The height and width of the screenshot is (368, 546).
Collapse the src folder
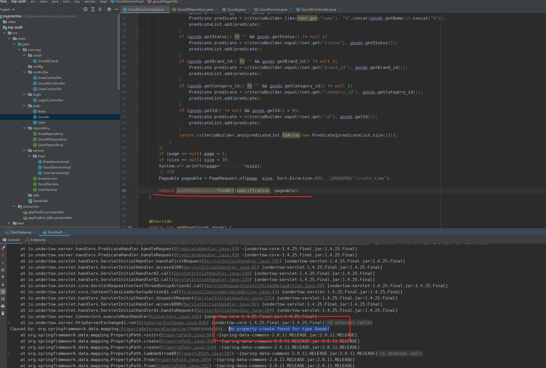point(4,33)
